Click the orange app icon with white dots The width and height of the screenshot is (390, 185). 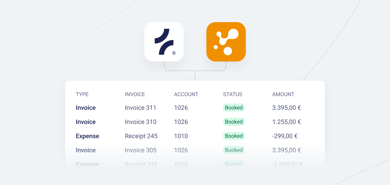[x=226, y=42]
